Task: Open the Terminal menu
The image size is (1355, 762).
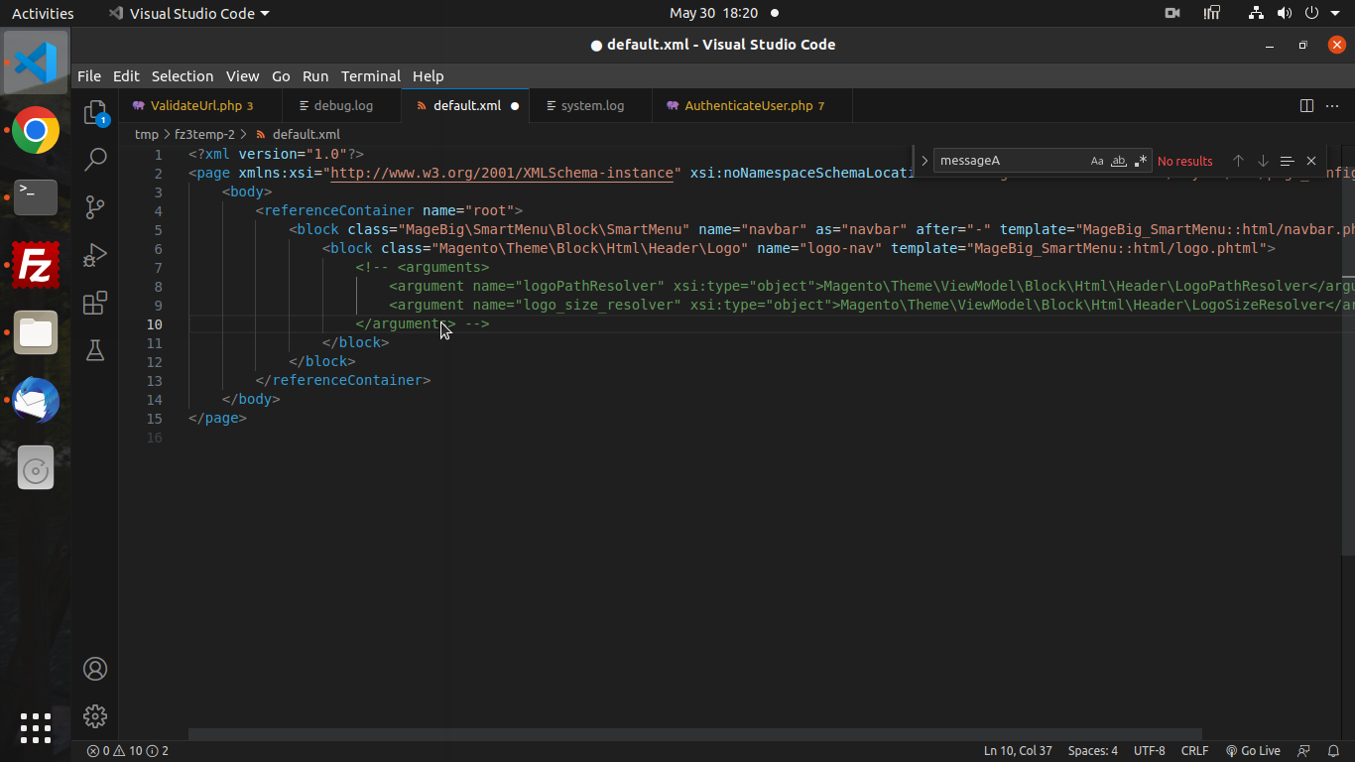Action: coord(370,76)
